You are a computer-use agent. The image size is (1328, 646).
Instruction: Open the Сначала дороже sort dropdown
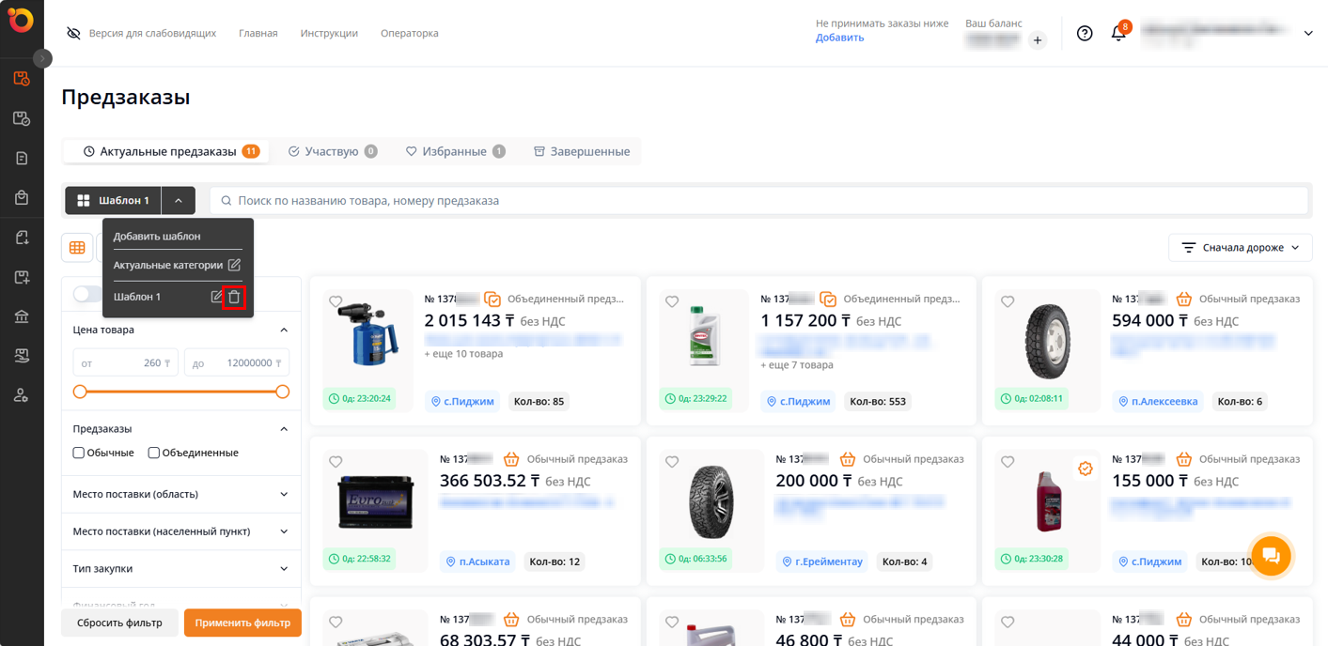(1241, 248)
